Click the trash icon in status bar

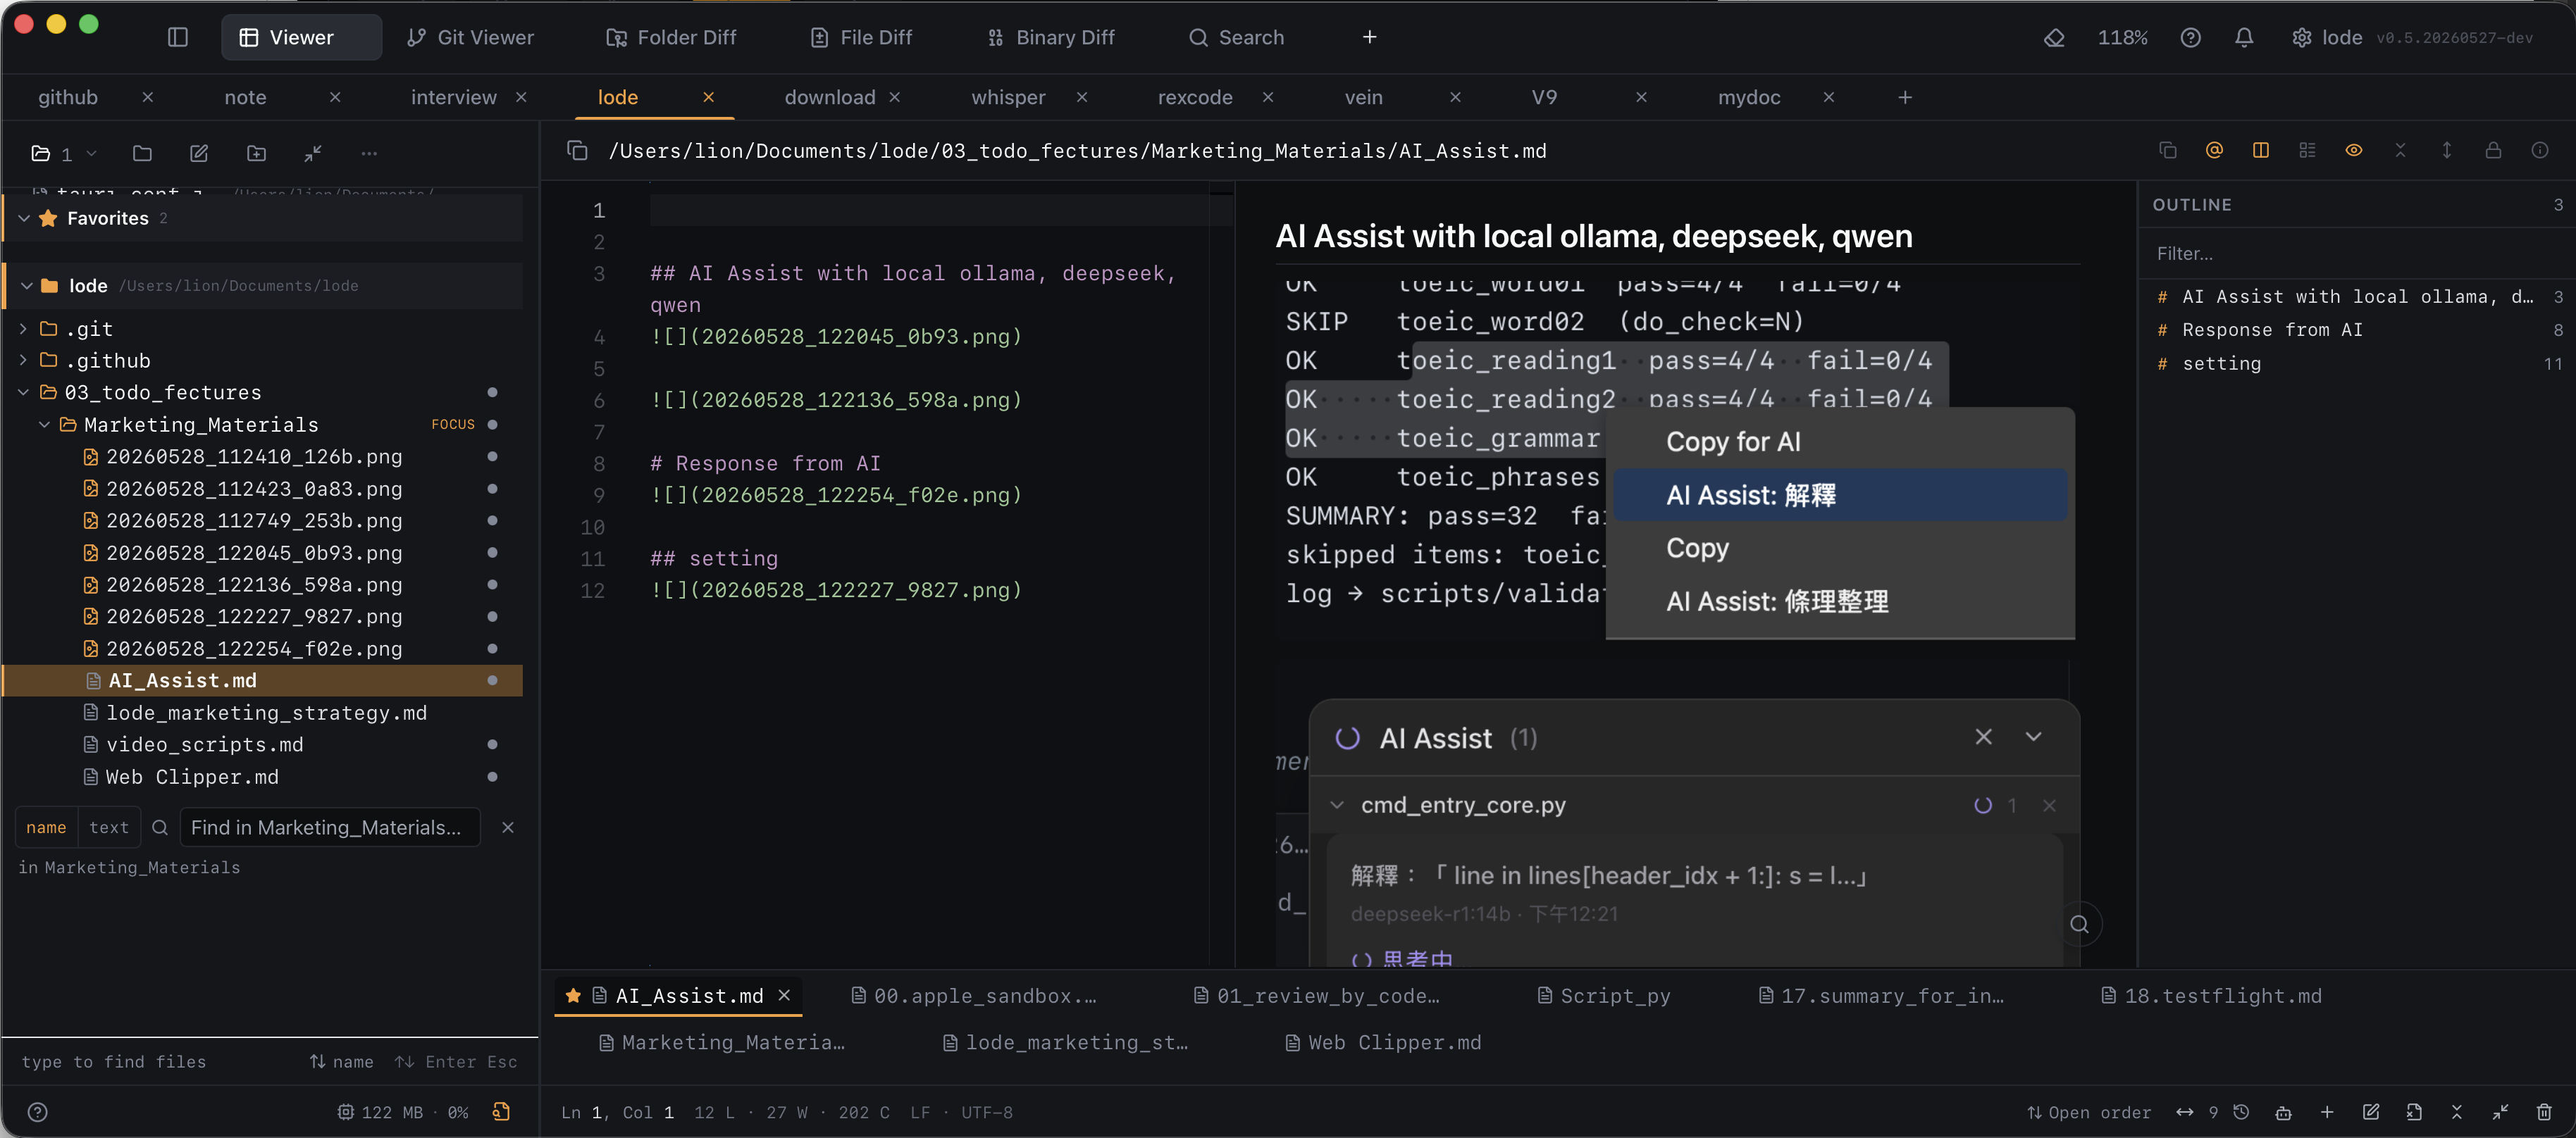coord(2544,1112)
